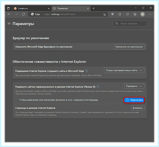The image size is (159, 147).
Task: Click the search magnifier icon
Action: [117, 24]
